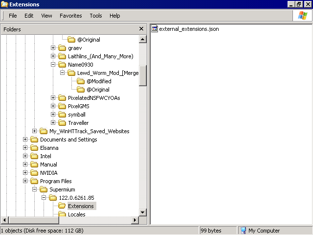
Task: Click the Windows flag logo
Action: tap(302, 16)
